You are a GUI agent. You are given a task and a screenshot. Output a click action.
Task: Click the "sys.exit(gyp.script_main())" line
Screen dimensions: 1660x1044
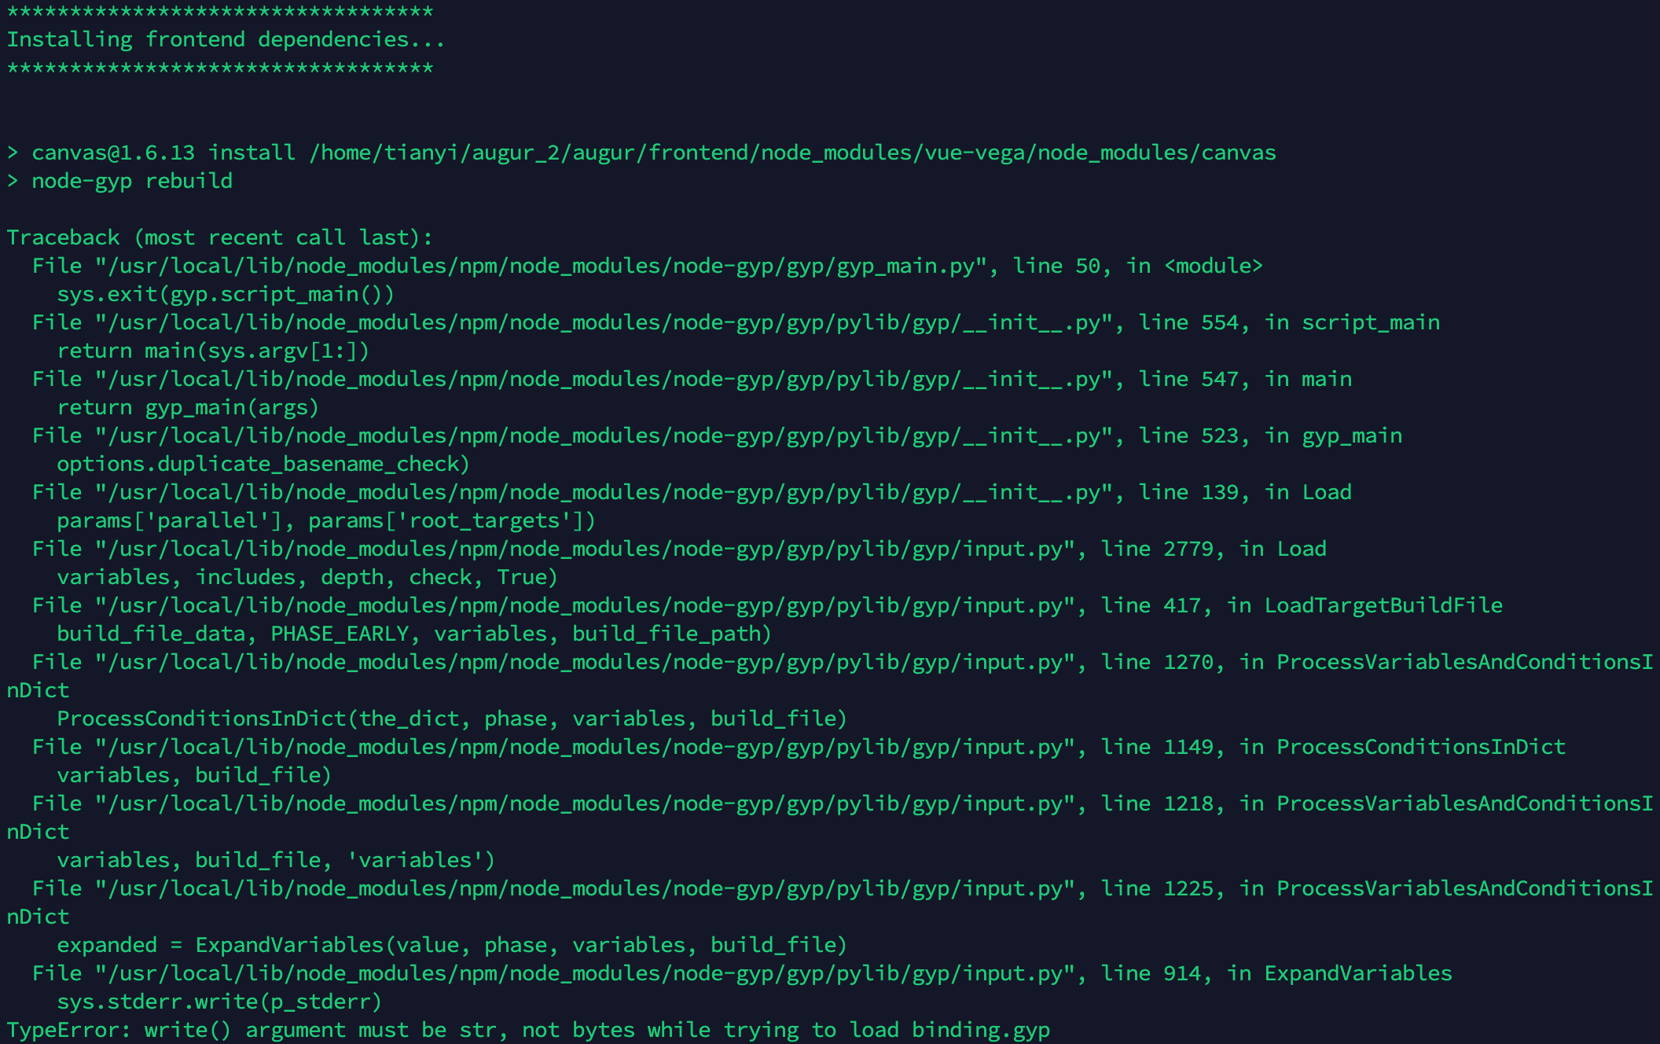(225, 295)
